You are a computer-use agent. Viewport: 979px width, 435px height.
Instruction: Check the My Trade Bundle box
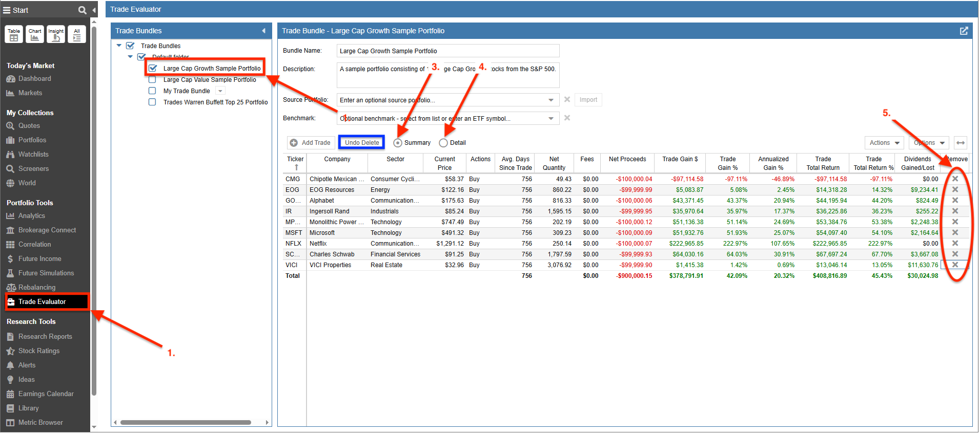point(152,91)
